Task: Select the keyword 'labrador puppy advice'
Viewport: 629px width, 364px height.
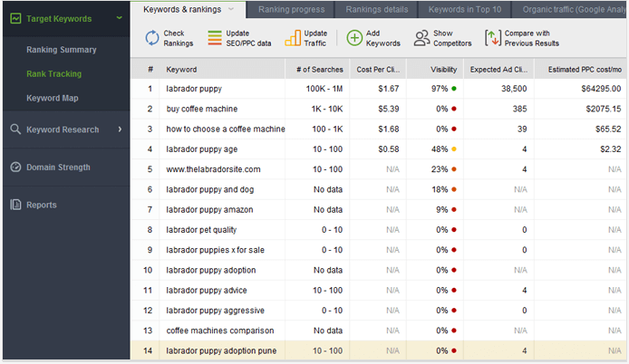Action: [207, 291]
